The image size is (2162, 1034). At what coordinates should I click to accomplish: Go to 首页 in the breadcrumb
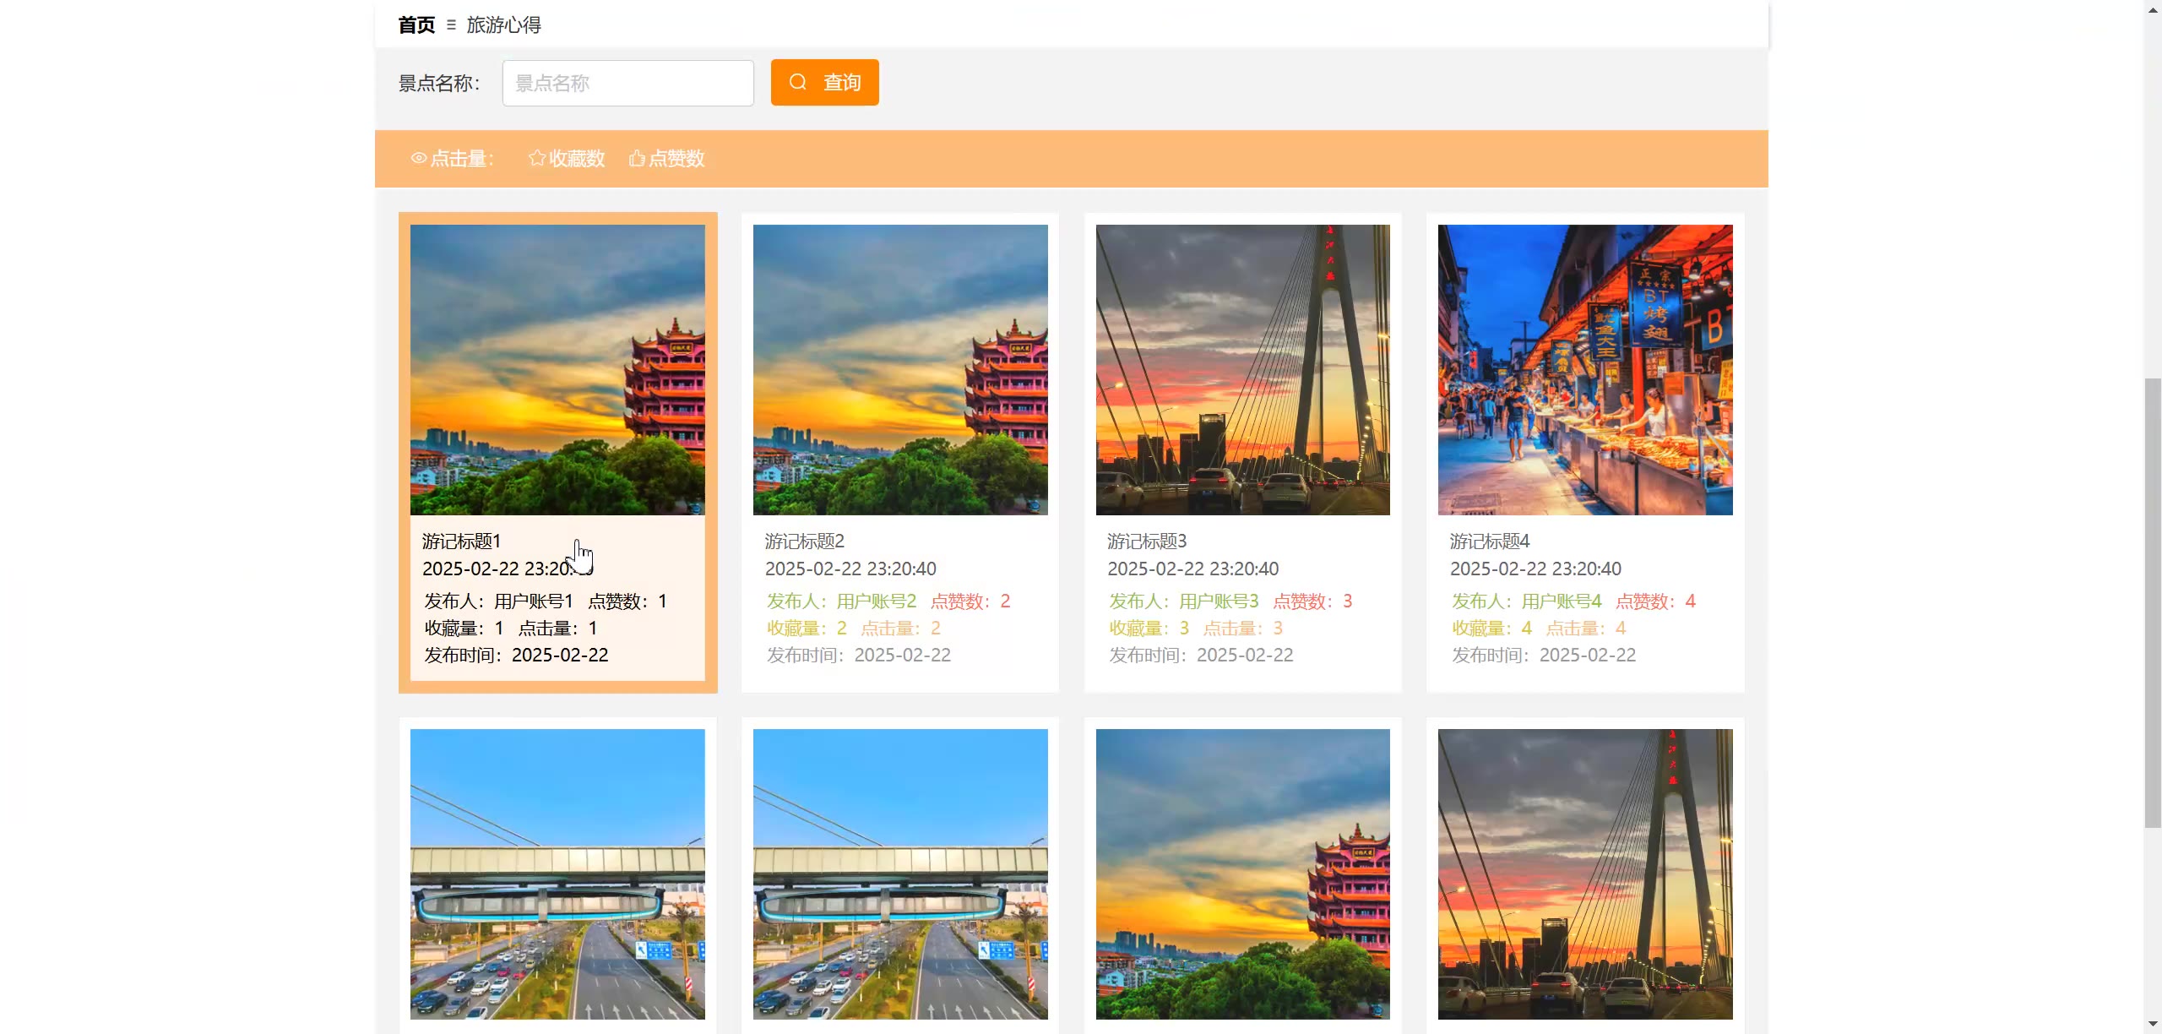(416, 25)
